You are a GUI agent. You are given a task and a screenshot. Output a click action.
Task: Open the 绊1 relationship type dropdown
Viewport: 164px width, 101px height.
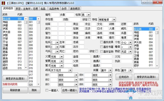68,75
